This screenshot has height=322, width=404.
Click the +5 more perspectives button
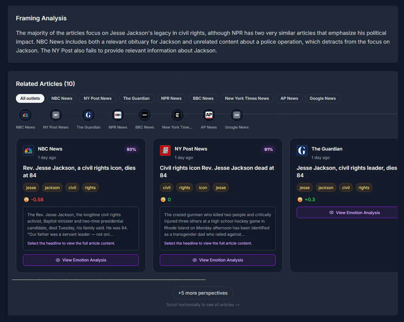[x=203, y=293]
